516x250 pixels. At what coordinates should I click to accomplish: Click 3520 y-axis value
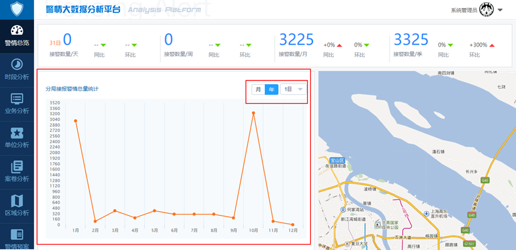(x=55, y=103)
